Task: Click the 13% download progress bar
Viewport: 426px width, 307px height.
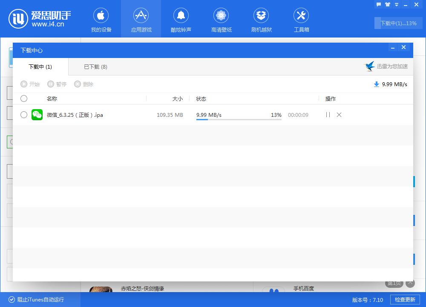Action: [x=239, y=119]
